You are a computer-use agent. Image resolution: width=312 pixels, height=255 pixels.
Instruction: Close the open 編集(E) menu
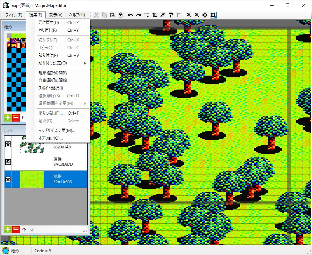click(x=36, y=15)
